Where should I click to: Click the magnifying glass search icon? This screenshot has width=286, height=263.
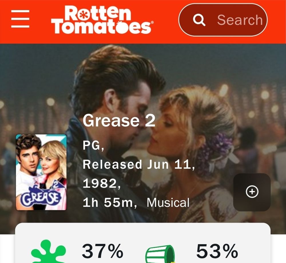[x=199, y=20]
